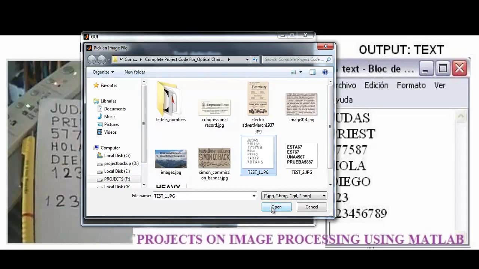Expand the File name dropdown arrow
Image resolution: width=479 pixels, height=269 pixels.
pos(254,196)
